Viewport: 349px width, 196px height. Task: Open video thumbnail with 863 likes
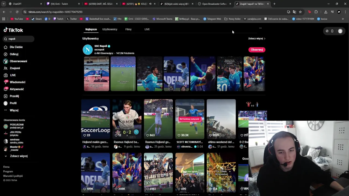click(158, 119)
